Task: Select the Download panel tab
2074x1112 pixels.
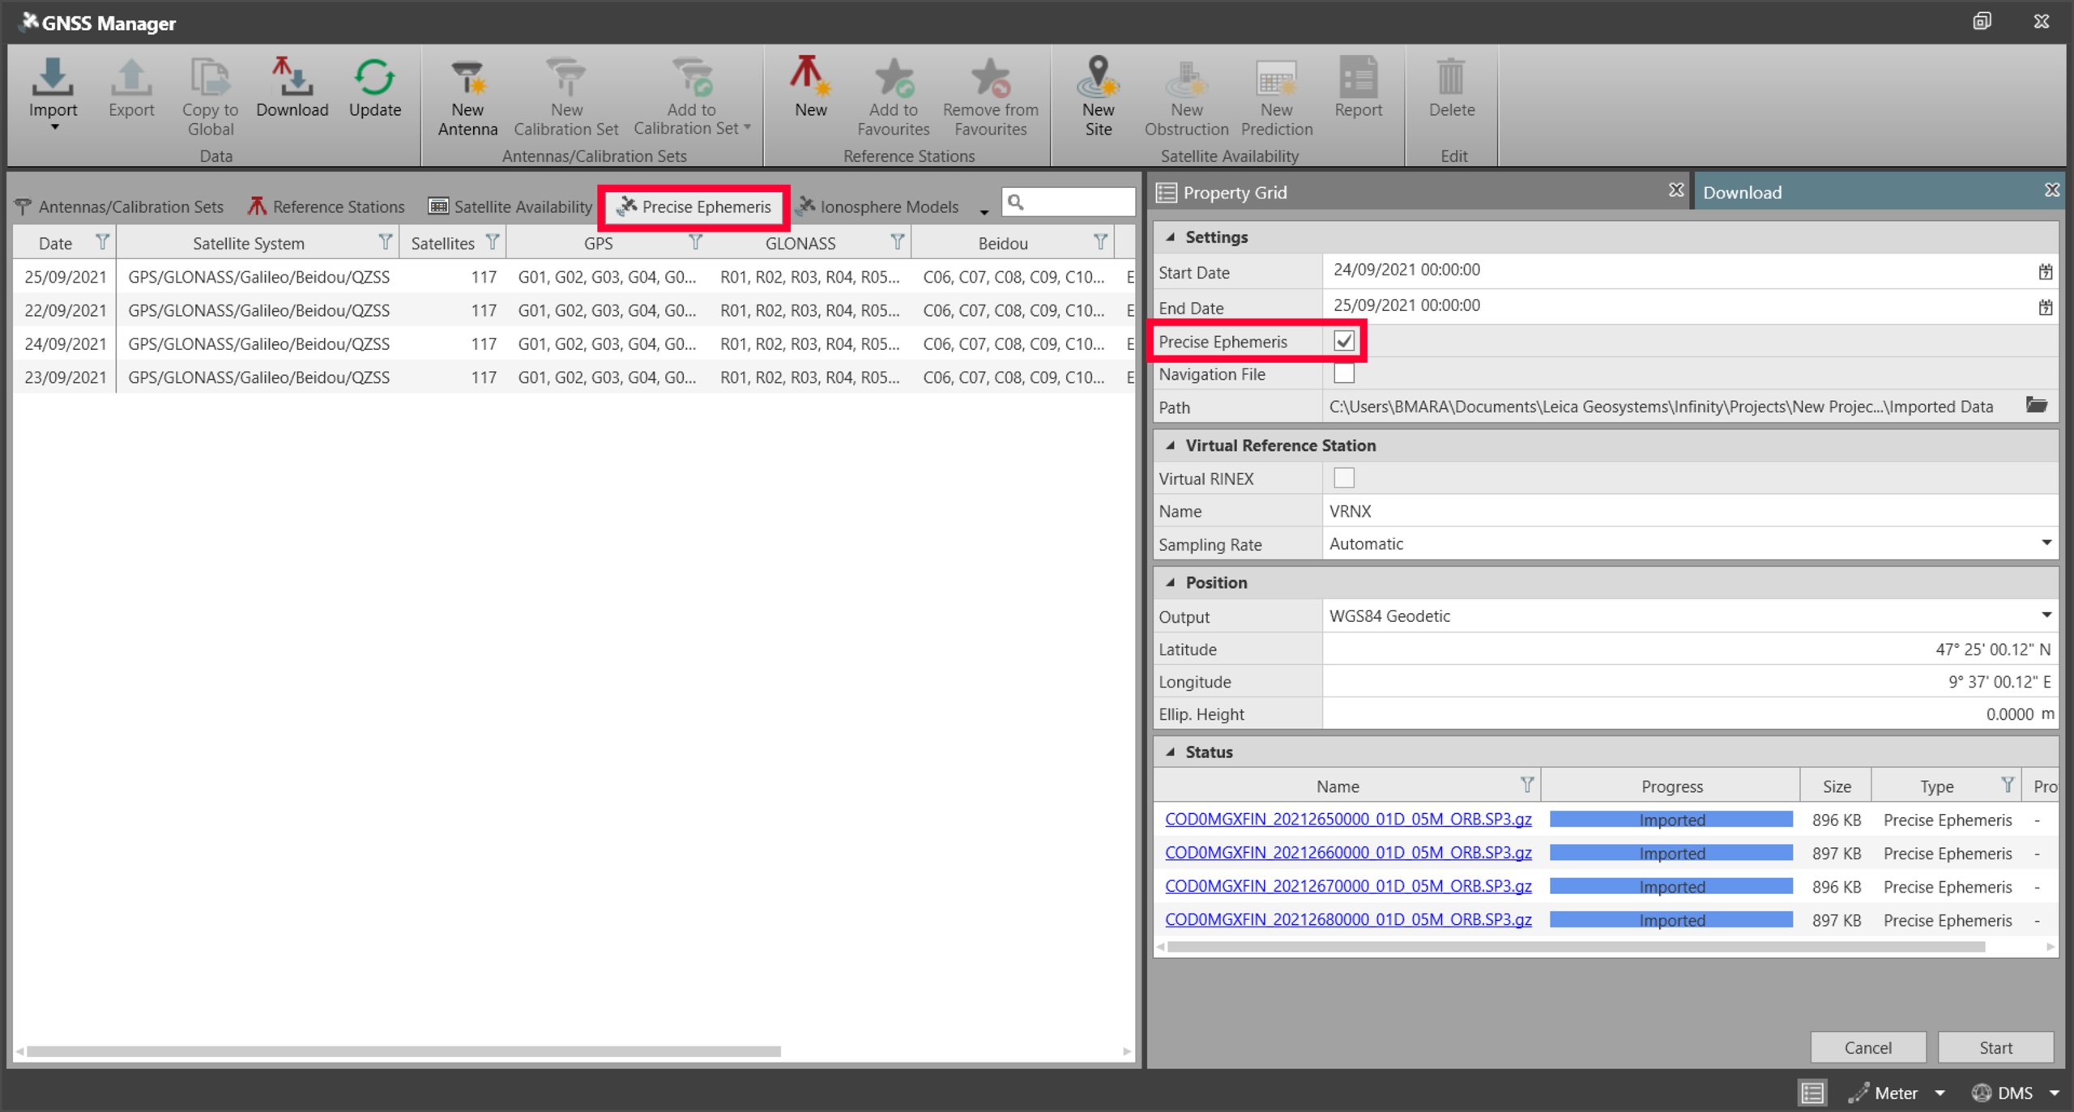Action: tap(1742, 192)
